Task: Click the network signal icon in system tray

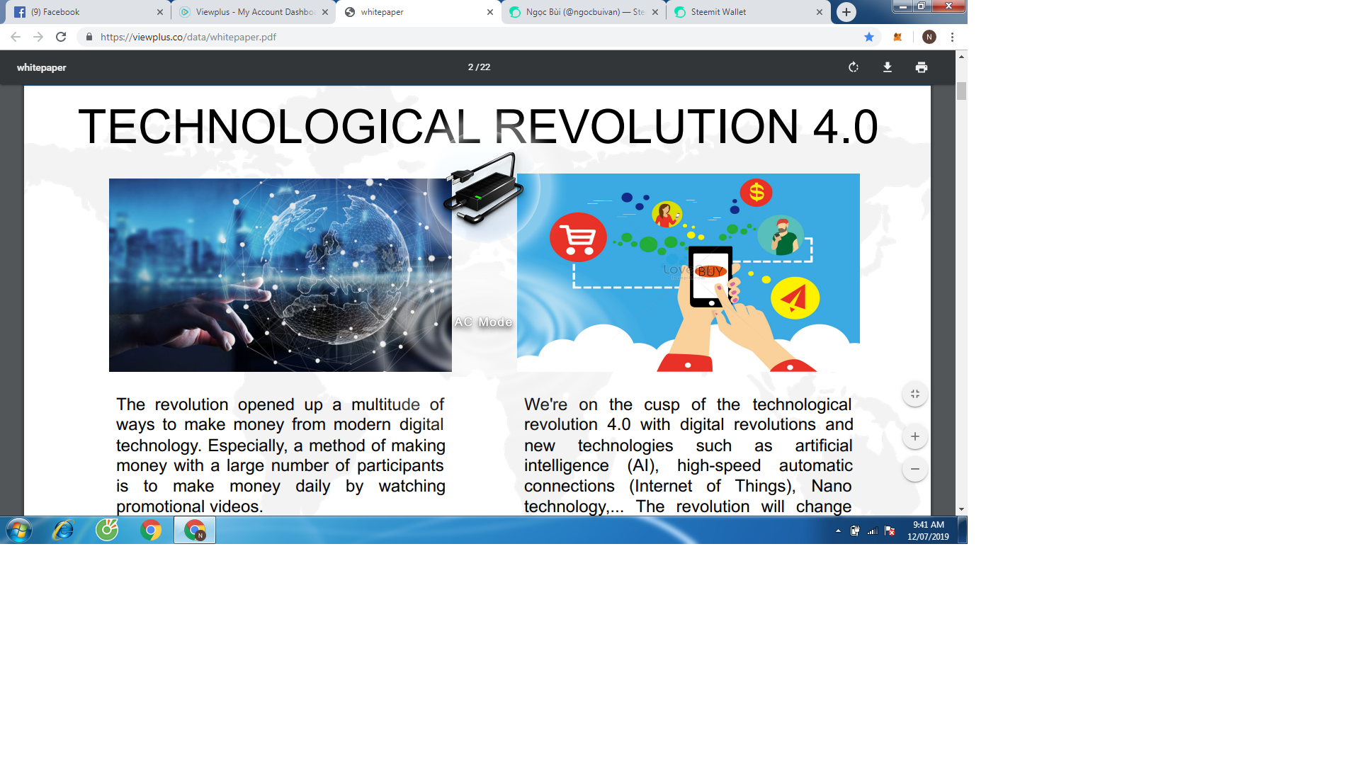Action: tap(873, 530)
